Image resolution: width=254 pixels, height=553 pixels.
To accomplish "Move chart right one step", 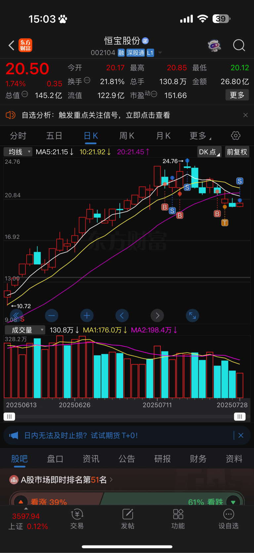I will (x=157, y=315).
